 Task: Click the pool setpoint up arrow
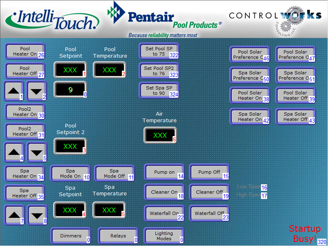(x=13, y=91)
